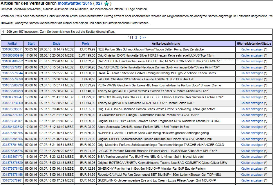Jump to the next pages via >>
The image size is (273, 185).
pos(144,37)
